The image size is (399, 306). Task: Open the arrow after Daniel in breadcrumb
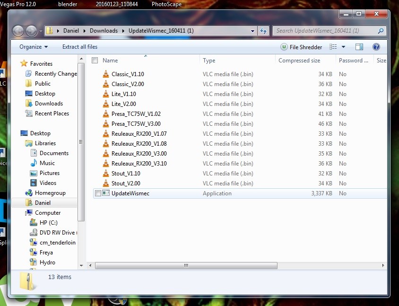pos(85,31)
